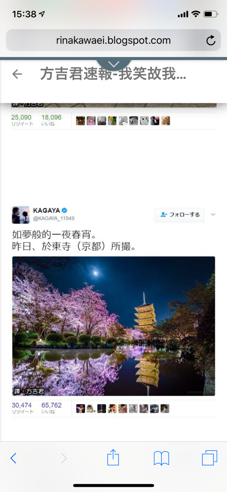
Task: Open the tweet options dropdown arrow
Action: [x=213, y=214]
